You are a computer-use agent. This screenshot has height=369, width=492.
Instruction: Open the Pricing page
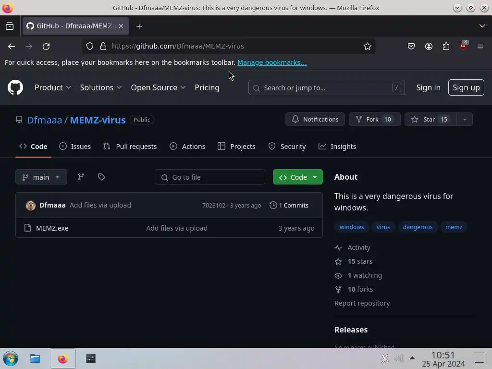(x=207, y=87)
